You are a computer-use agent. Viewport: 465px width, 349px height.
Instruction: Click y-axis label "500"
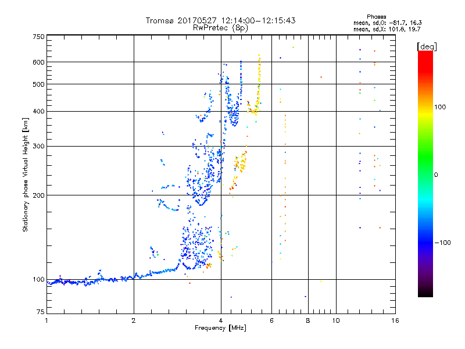38,84
